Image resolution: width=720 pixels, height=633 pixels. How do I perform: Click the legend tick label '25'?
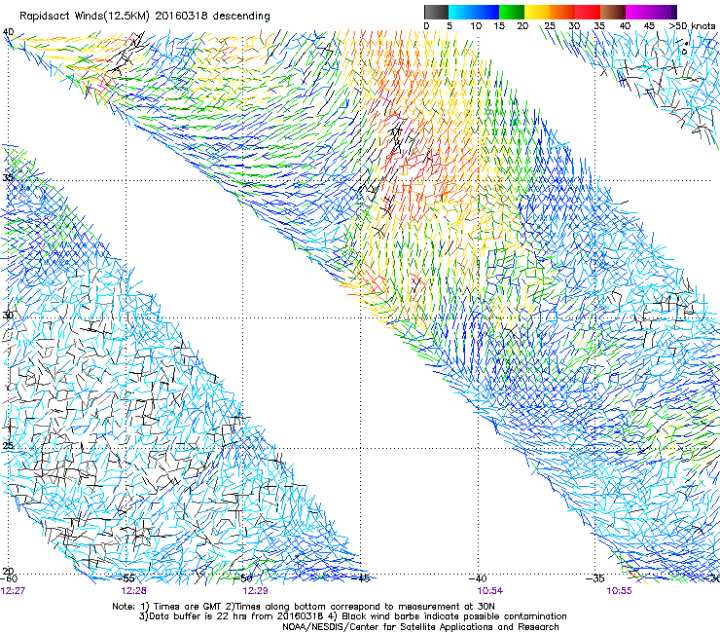click(549, 26)
